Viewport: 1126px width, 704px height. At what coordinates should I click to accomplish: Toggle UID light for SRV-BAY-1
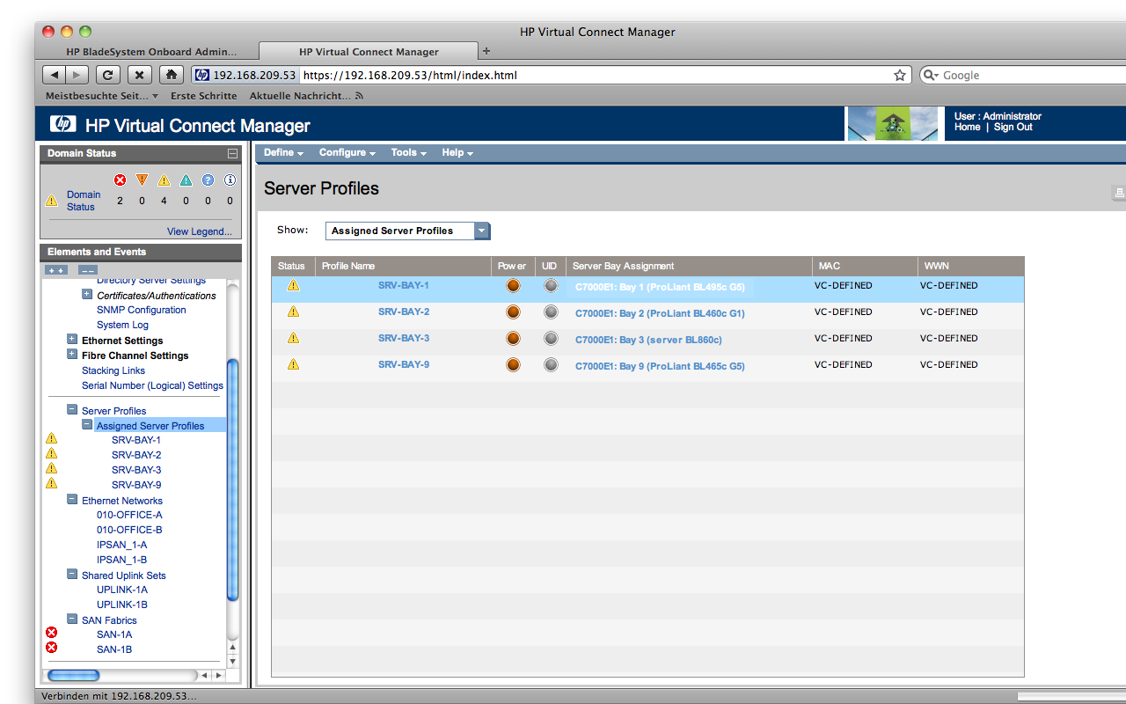[x=551, y=286]
